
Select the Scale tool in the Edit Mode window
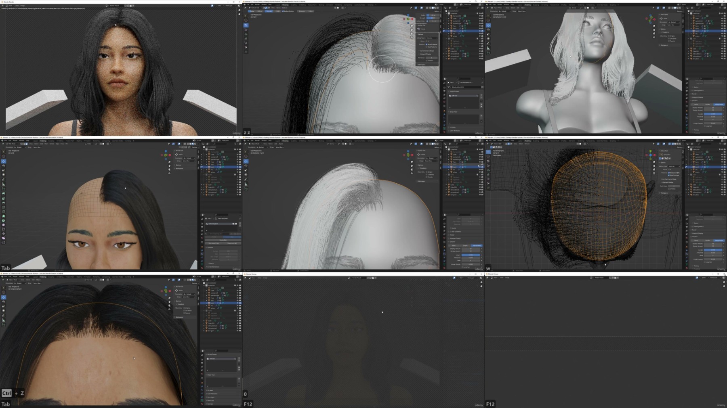pos(4,170)
